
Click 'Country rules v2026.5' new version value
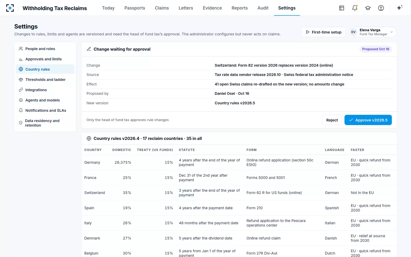235,103
